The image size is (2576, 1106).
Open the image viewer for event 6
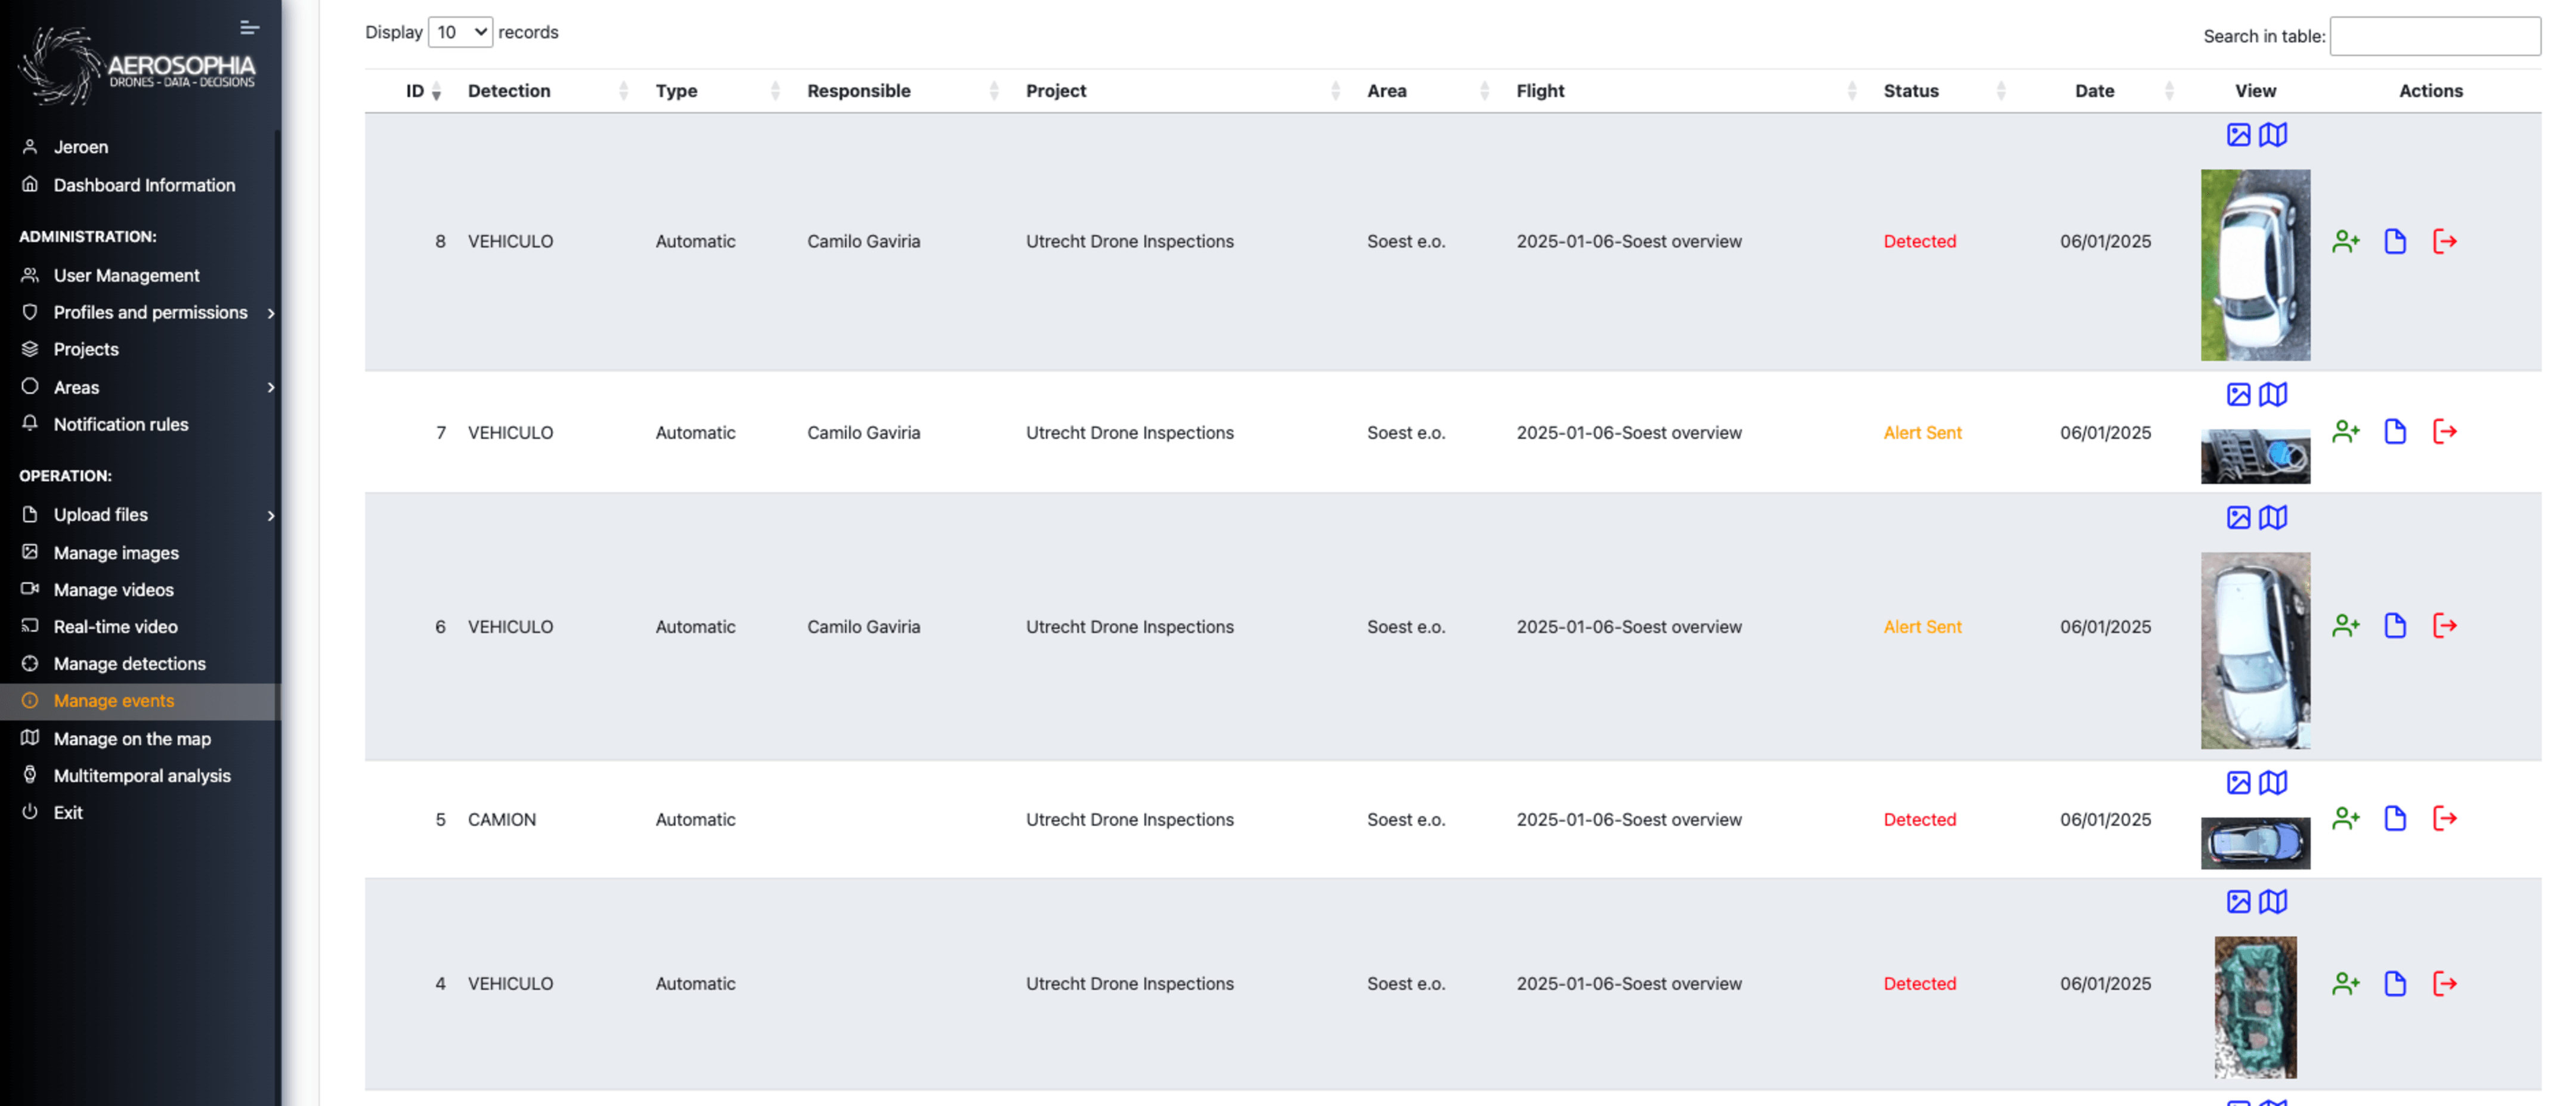2239,518
